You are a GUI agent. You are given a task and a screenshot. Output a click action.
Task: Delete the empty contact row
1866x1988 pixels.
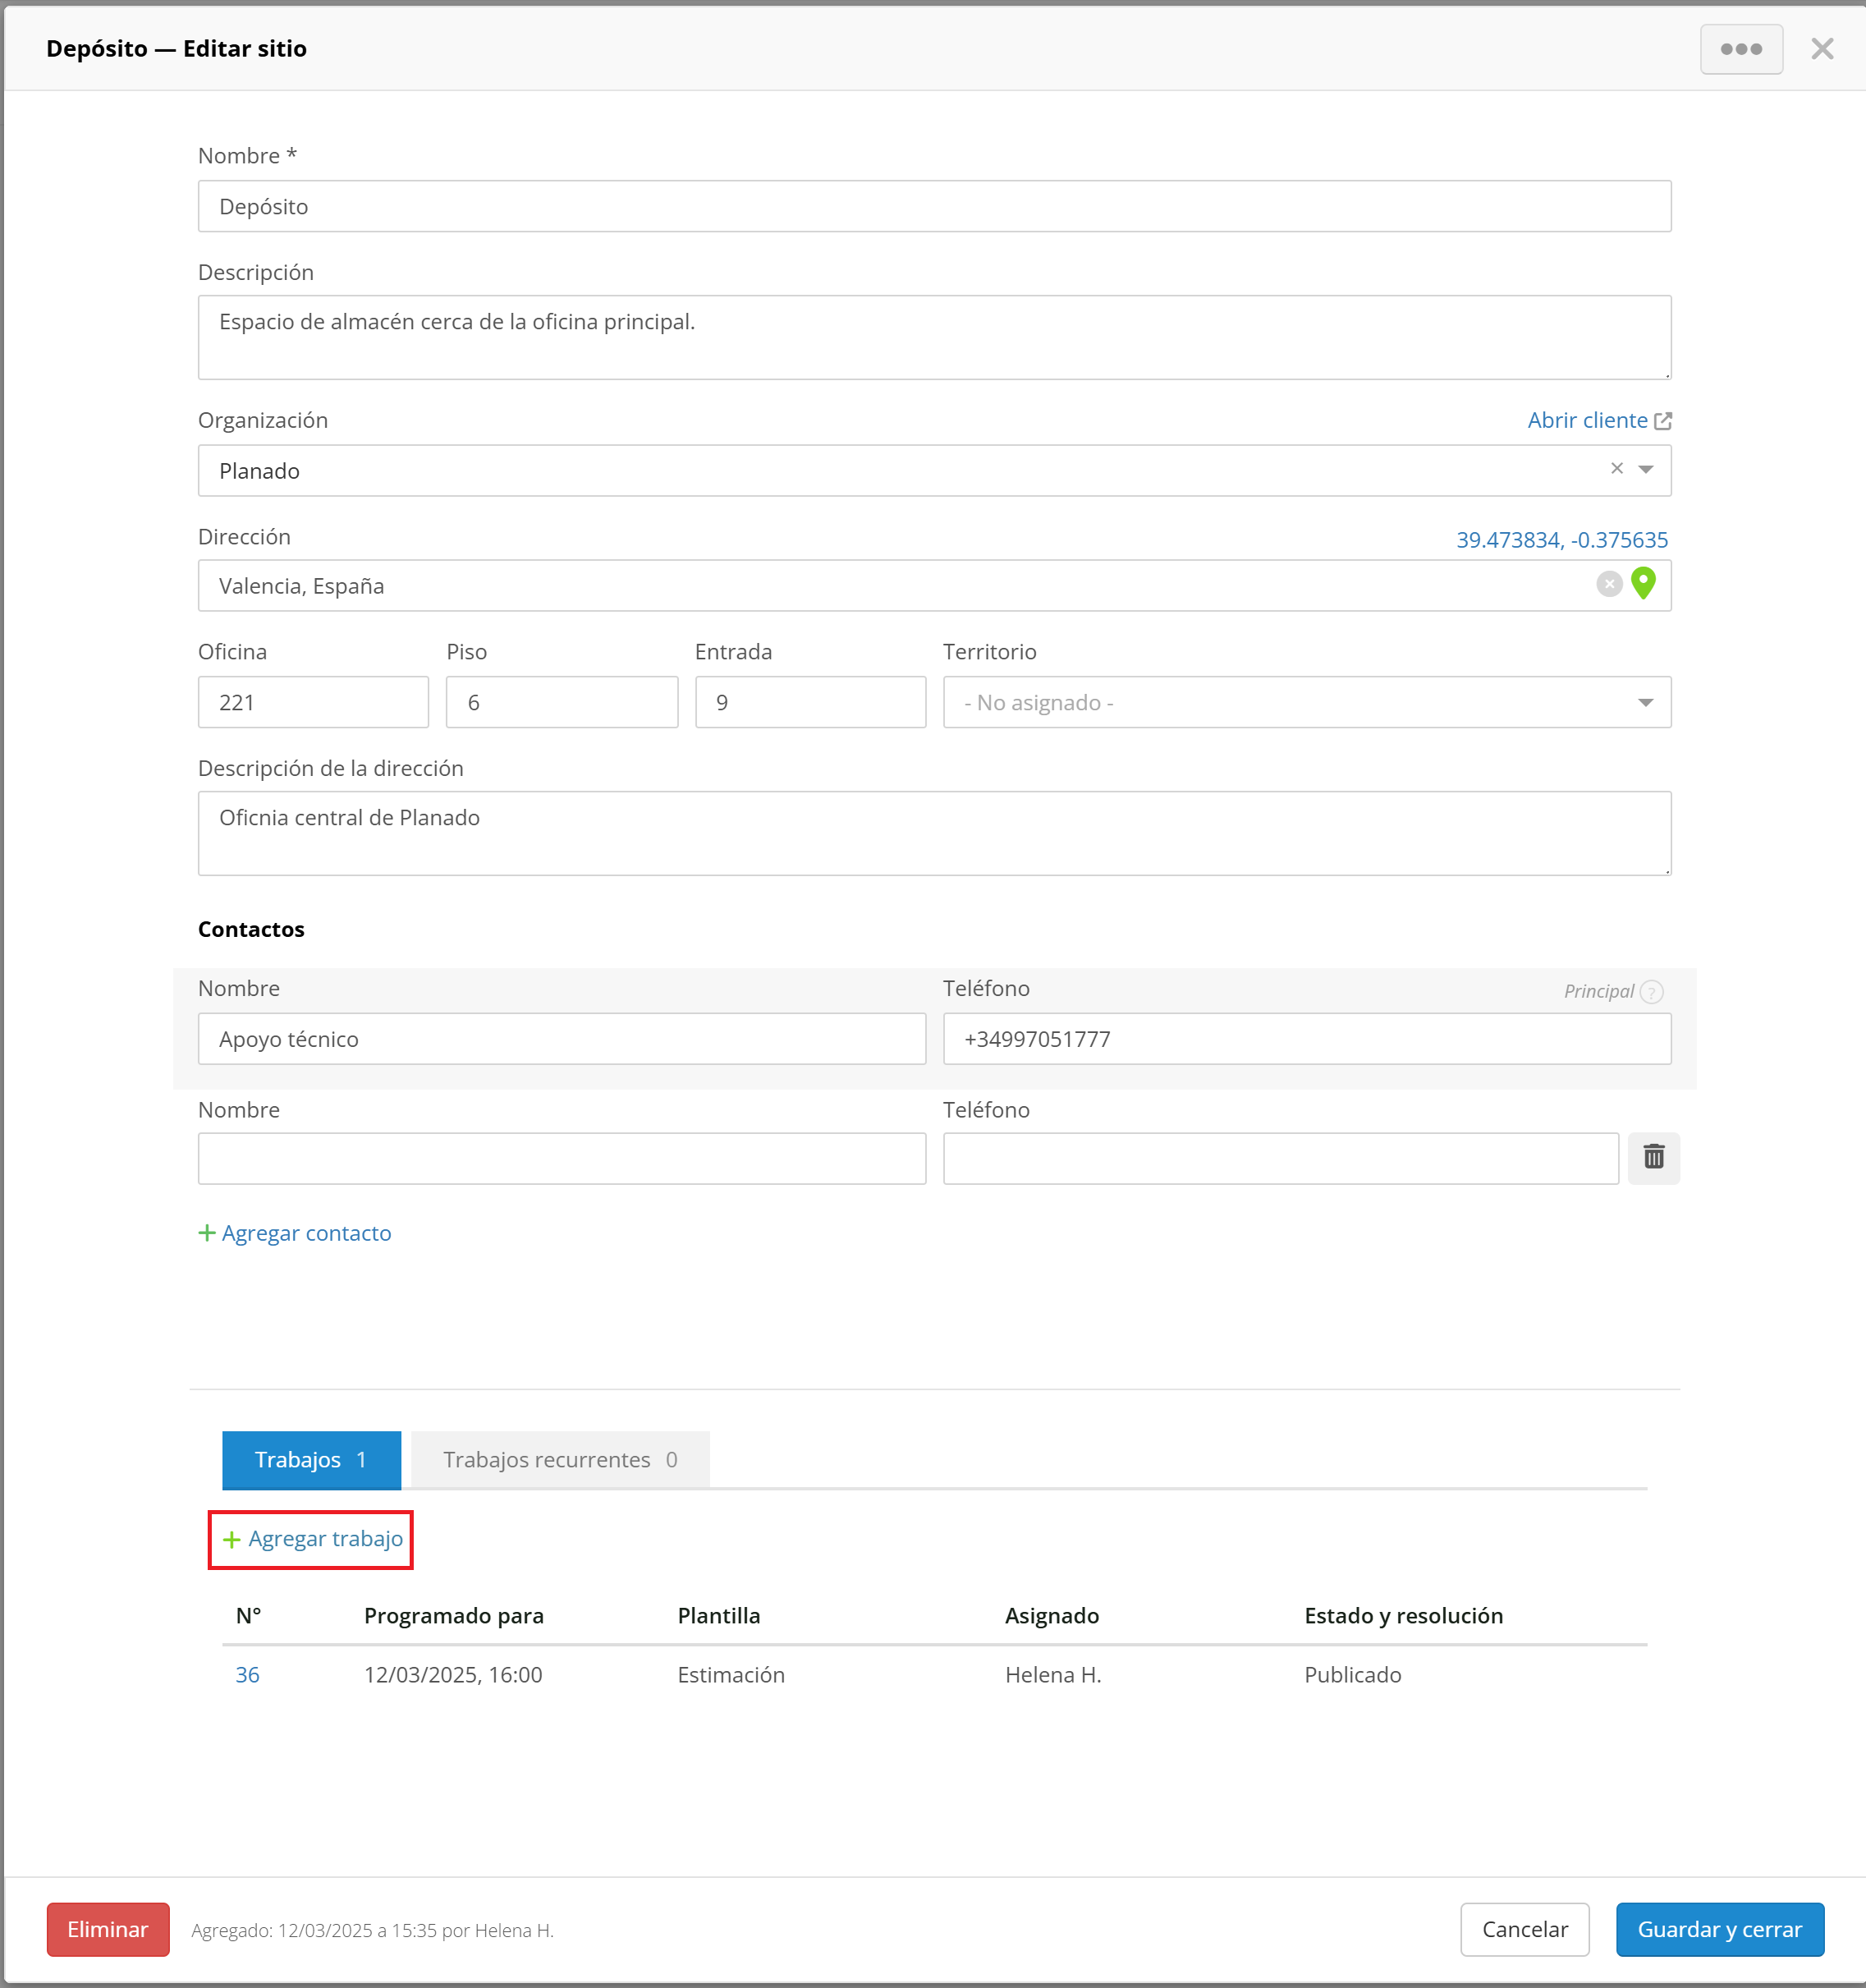(x=1653, y=1157)
